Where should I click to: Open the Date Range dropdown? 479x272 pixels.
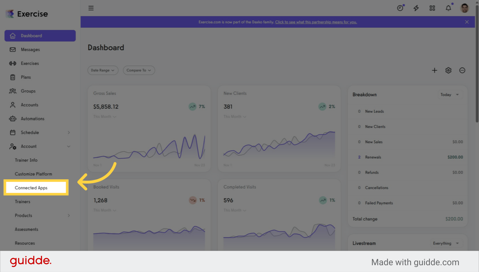click(x=103, y=70)
